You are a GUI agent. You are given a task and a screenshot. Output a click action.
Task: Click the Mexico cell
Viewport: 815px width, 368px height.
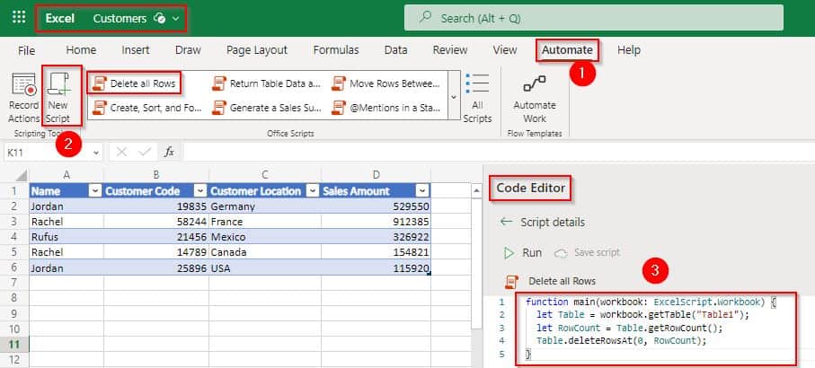(x=264, y=237)
